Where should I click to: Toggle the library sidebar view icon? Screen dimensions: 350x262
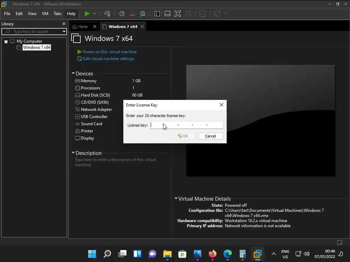[157, 14]
